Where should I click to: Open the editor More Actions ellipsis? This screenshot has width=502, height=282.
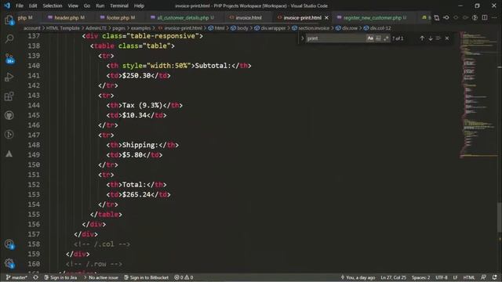coord(494,18)
